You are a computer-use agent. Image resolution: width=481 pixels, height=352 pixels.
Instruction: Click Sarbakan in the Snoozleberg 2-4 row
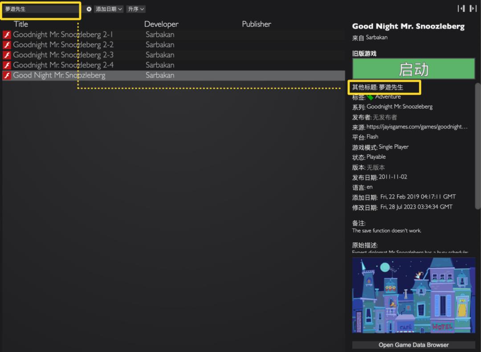tap(160, 65)
